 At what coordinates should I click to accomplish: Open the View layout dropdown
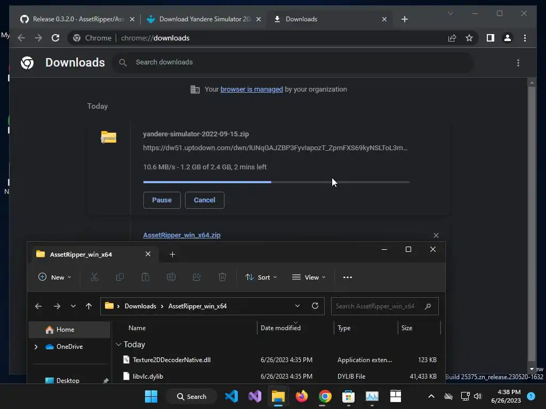click(309, 277)
